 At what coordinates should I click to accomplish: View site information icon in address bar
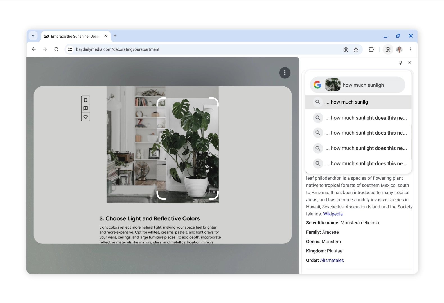tap(70, 49)
